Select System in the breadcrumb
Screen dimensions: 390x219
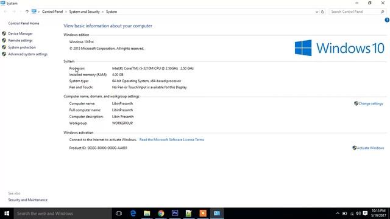point(112,12)
